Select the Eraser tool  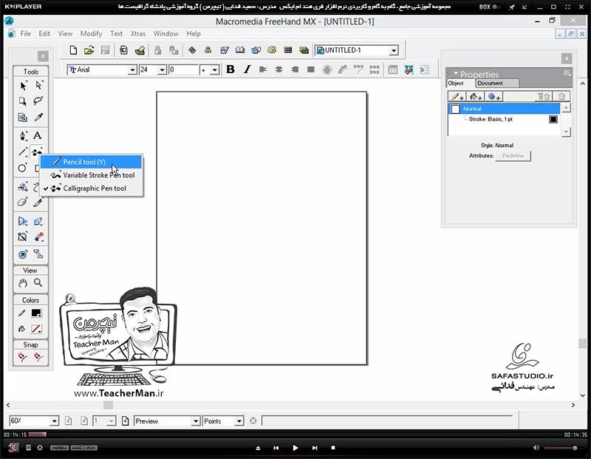pyautogui.click(x=22, y=203)
